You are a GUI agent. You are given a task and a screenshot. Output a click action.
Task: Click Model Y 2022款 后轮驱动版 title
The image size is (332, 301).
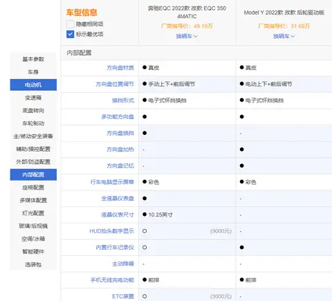point(284,12)
